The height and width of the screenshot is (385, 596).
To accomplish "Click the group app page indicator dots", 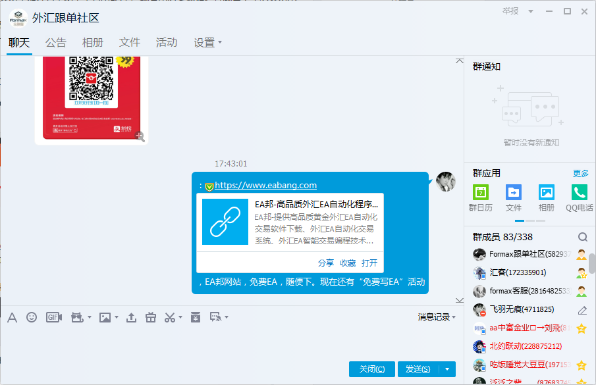I will click(x=530, y=220).
